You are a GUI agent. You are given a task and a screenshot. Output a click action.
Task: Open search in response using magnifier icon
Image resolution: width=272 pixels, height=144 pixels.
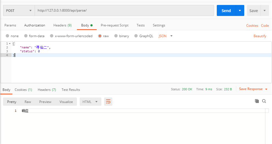click(264, 101)
